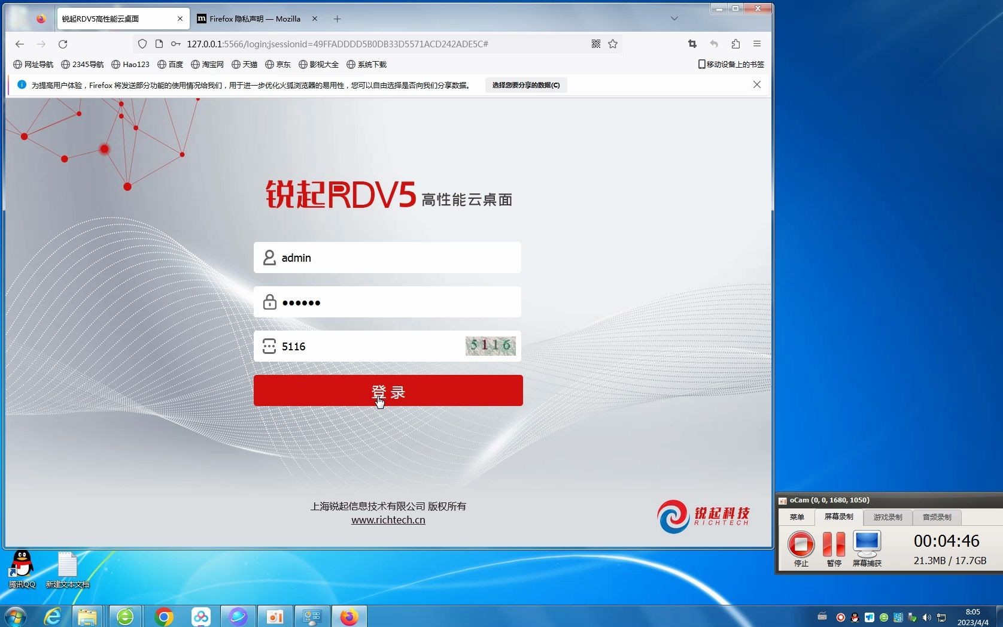Open the network connection tray icon
Screen dimensions: 1003x627
941,617
